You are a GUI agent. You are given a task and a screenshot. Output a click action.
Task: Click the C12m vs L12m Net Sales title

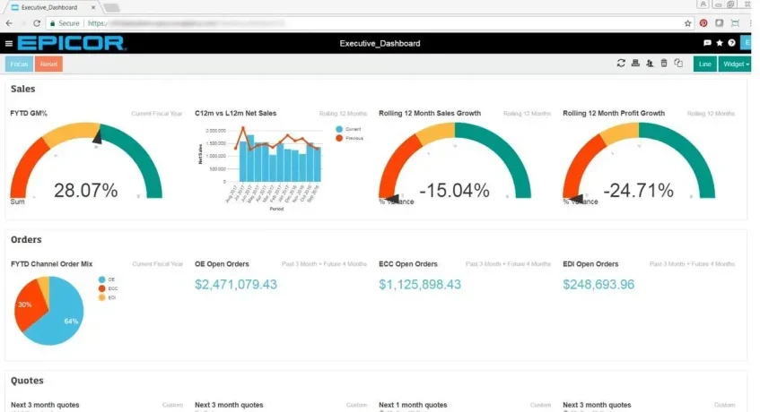[236, 113]
